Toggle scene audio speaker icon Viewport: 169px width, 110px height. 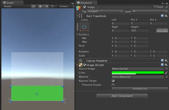[x=46, y=6]
